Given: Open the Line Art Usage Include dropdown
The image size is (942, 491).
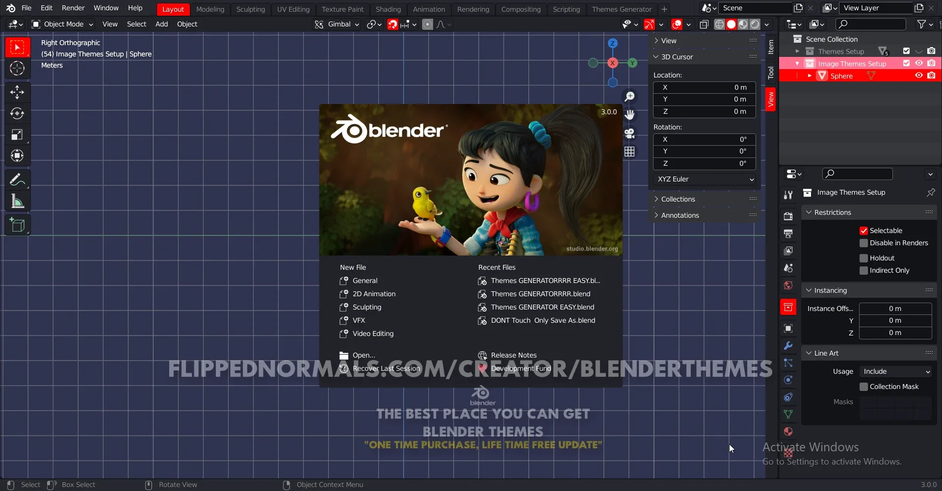Looking at the screenshot, I should (896, 371).
